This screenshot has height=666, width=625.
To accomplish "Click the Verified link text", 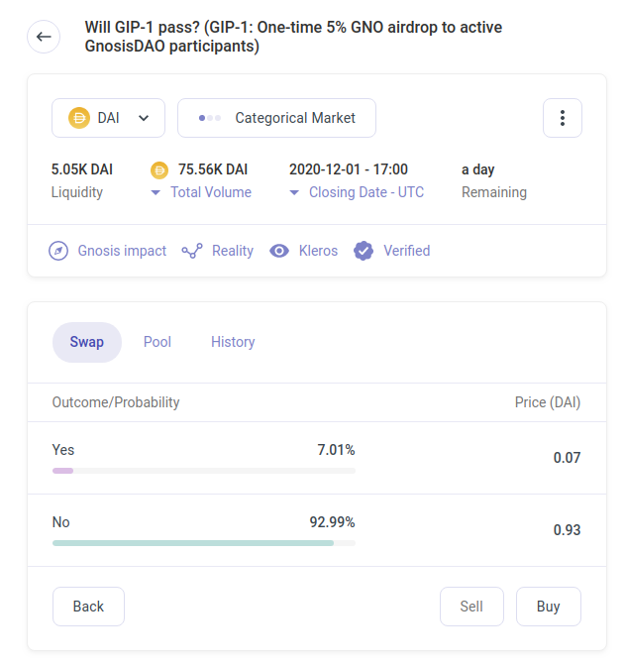I will [x=407, y=251].
